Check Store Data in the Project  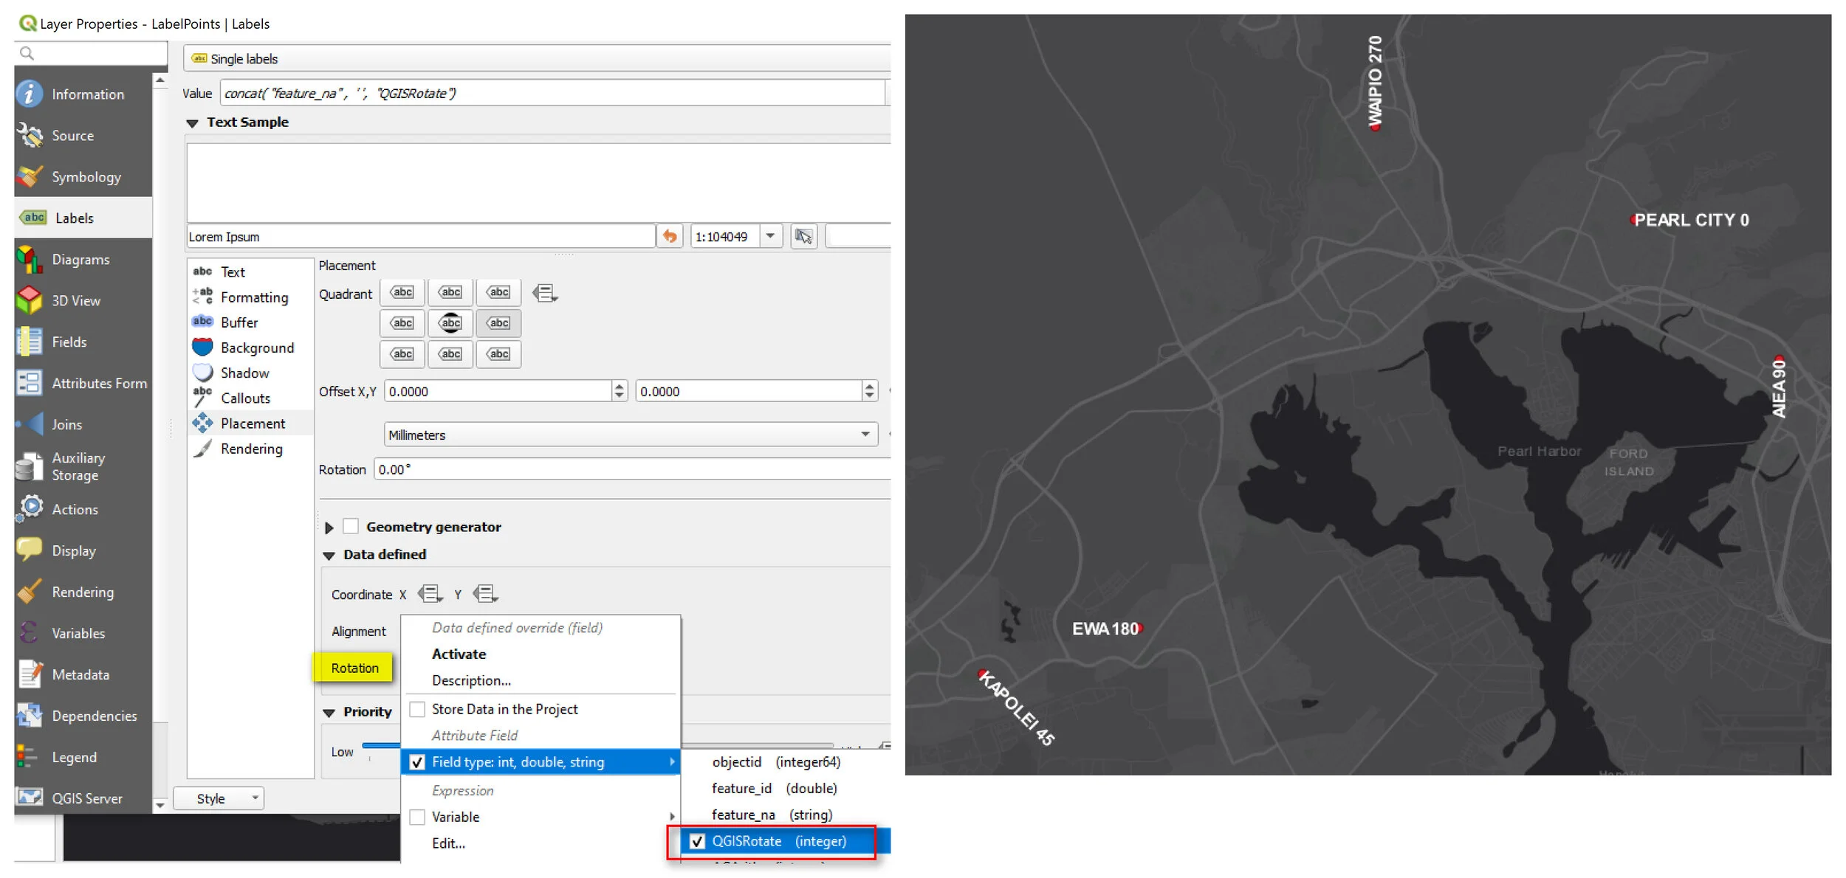pyautogui.click(x=418, y=710)
